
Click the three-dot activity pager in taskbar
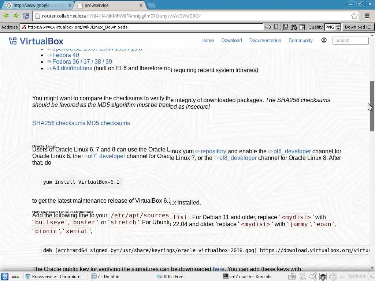(x=15, y=277)
